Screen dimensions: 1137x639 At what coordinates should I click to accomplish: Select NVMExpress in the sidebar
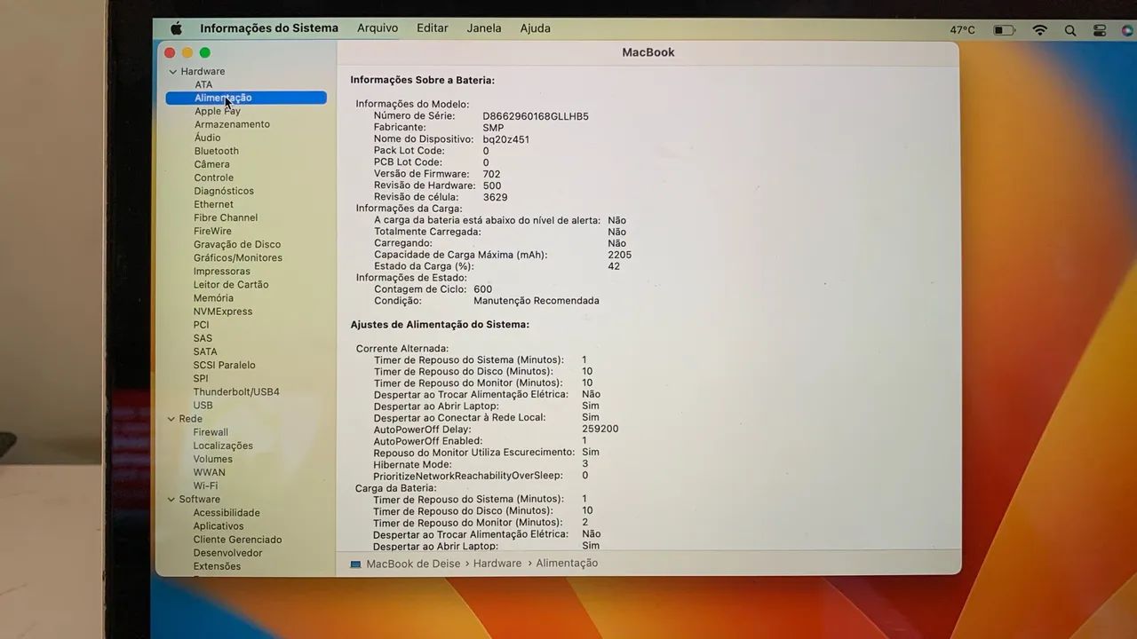(223, 312)
